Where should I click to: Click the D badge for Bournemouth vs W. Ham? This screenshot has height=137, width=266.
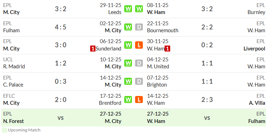pos(139,27)
